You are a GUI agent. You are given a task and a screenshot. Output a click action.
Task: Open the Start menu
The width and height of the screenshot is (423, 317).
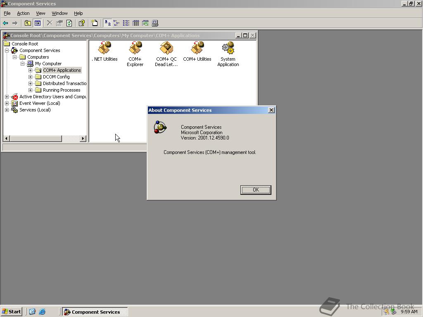coord(11,312)
